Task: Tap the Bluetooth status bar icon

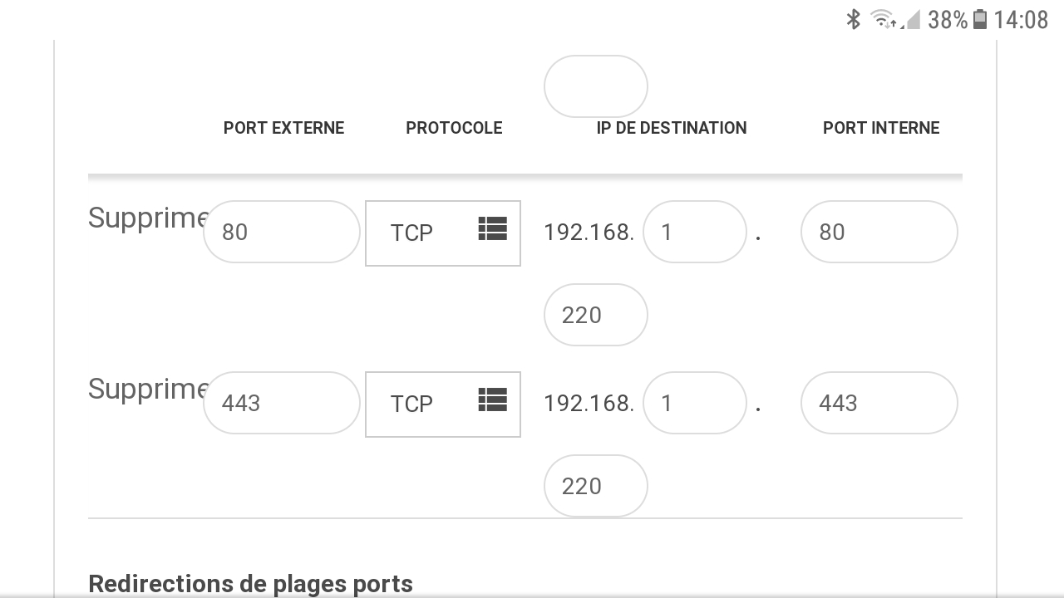Action: [x=853, y=19]
